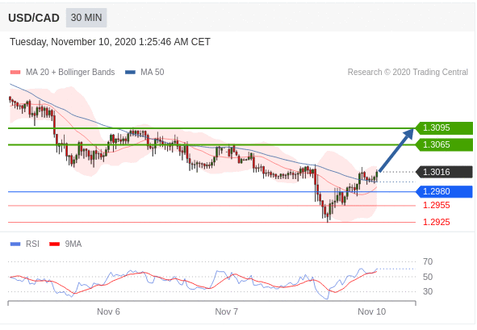Select the 1.3095 green resistance tag
This screenshot has height=330, width=477.
coord(444,127)
